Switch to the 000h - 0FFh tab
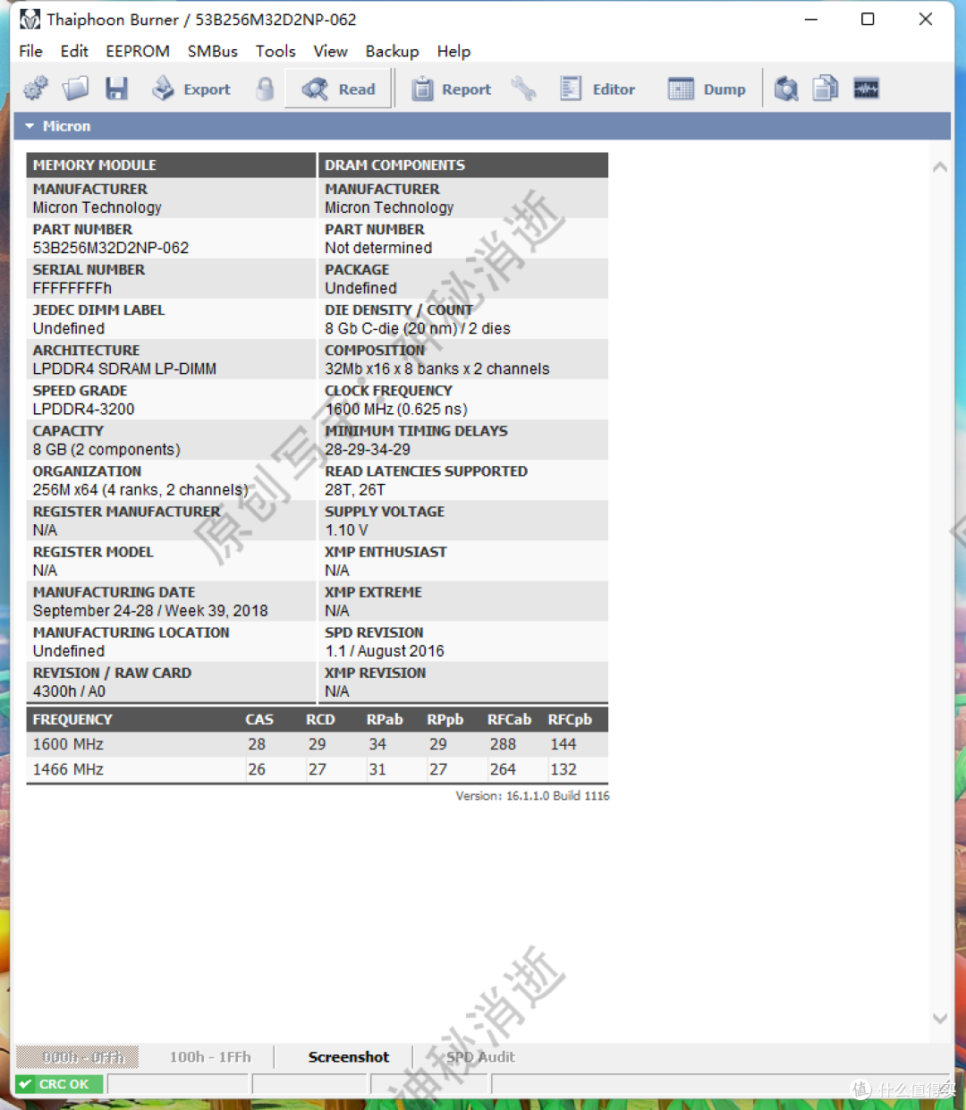Image resolution: width=966 pixels, height=1110 pixels. tap(78, 1057)
